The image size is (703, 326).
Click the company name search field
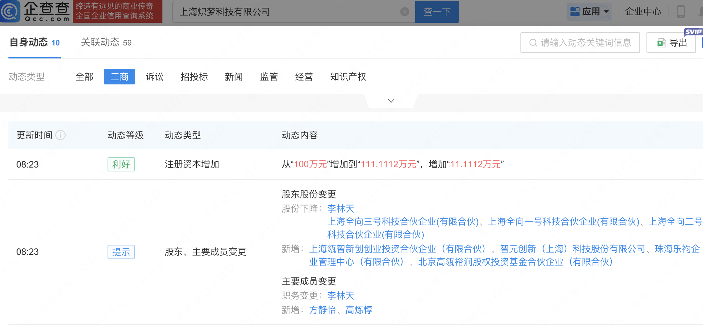(x=289, y=12)
